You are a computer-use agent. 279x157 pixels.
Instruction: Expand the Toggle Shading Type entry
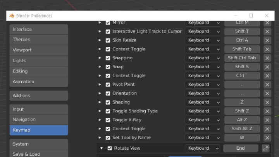100,111
